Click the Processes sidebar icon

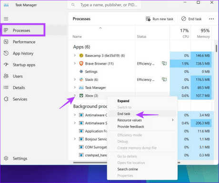6,30
